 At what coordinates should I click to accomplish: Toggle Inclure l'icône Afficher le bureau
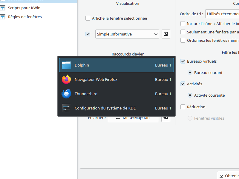pyautogui.click(x=183, y=24)
